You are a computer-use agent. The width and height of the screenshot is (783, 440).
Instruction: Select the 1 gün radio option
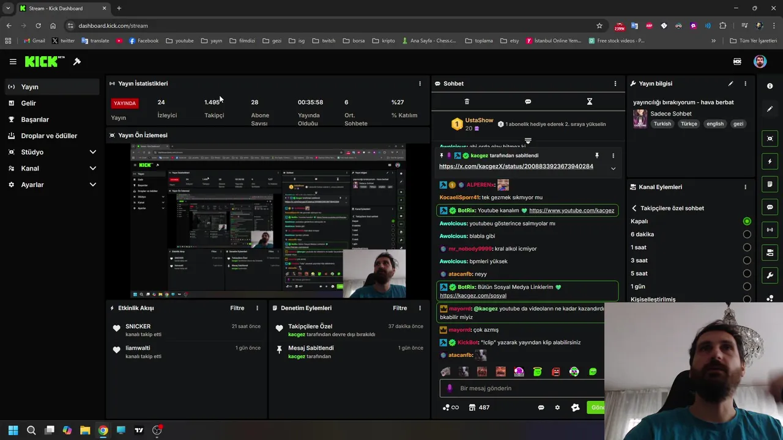coord(746,287)
